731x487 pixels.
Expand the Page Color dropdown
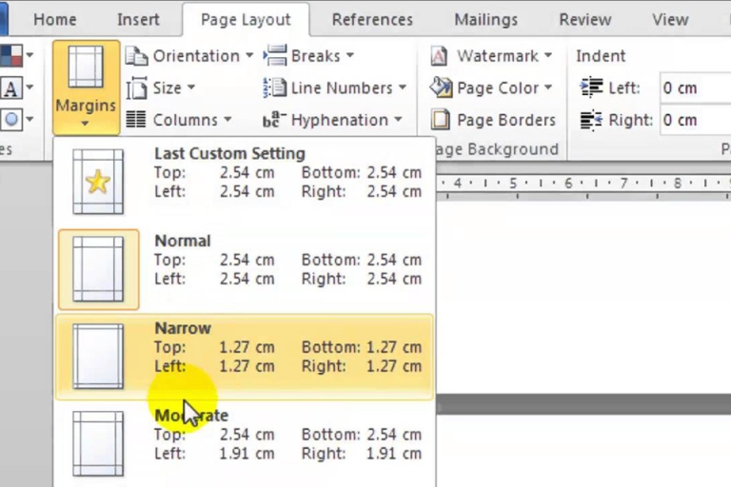(491, 88)
